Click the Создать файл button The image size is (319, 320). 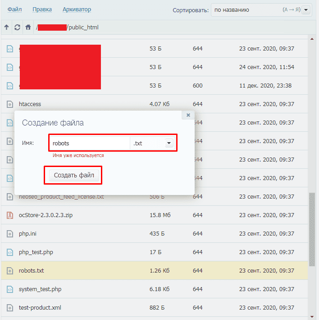coord(74,175)
